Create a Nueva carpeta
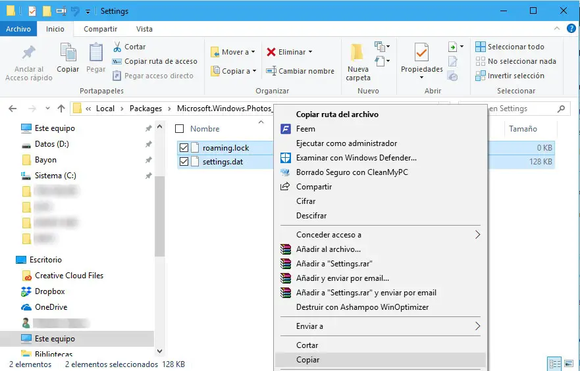The width and height of the screenshot is (580, 371). tap(357, 62)
